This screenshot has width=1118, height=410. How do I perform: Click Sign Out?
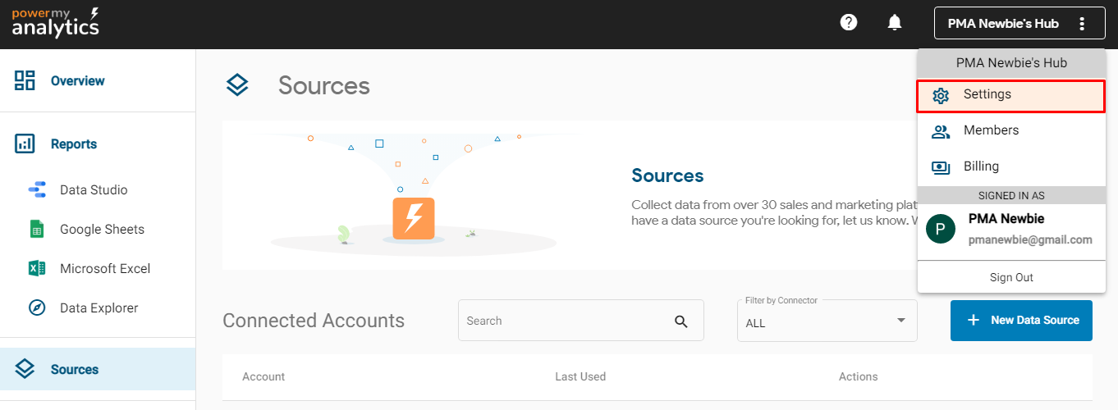click(x=1011, y=277)
